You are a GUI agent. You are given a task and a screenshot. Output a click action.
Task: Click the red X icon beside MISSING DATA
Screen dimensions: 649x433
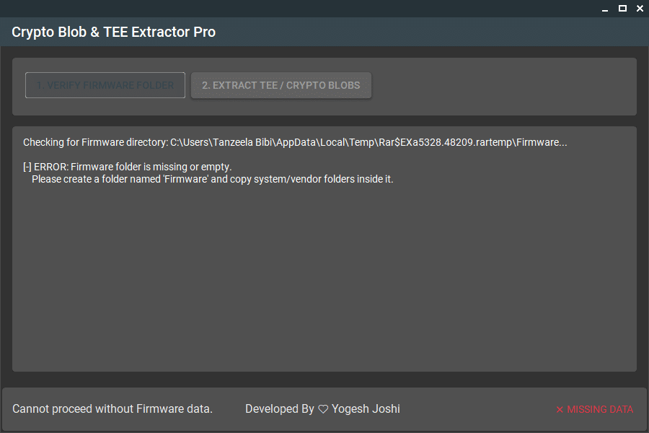[x=560, y=410]
